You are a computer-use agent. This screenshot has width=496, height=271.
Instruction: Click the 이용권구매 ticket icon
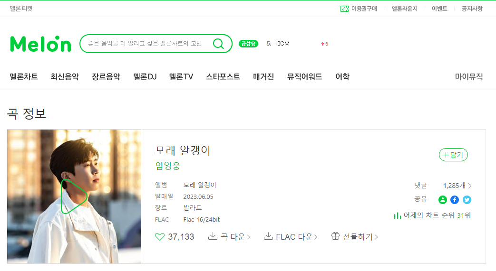point(344,9)
